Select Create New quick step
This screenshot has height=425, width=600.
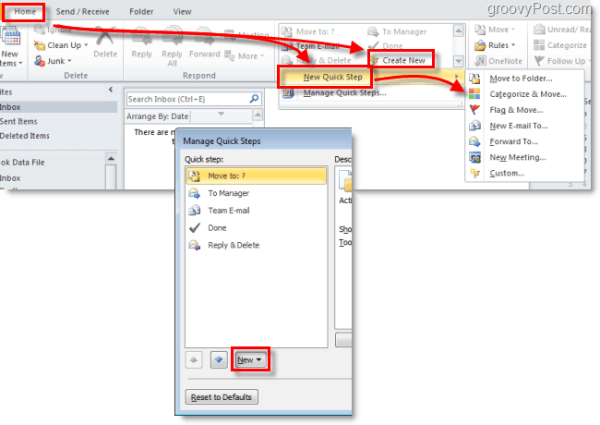401,60
